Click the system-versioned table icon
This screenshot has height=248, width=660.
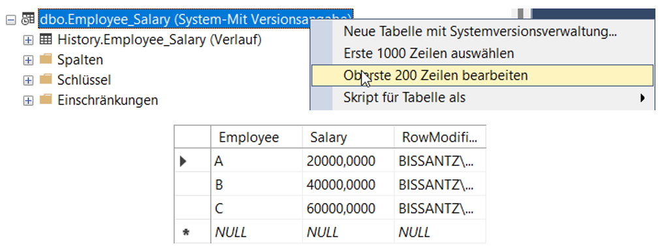[27, 20]
